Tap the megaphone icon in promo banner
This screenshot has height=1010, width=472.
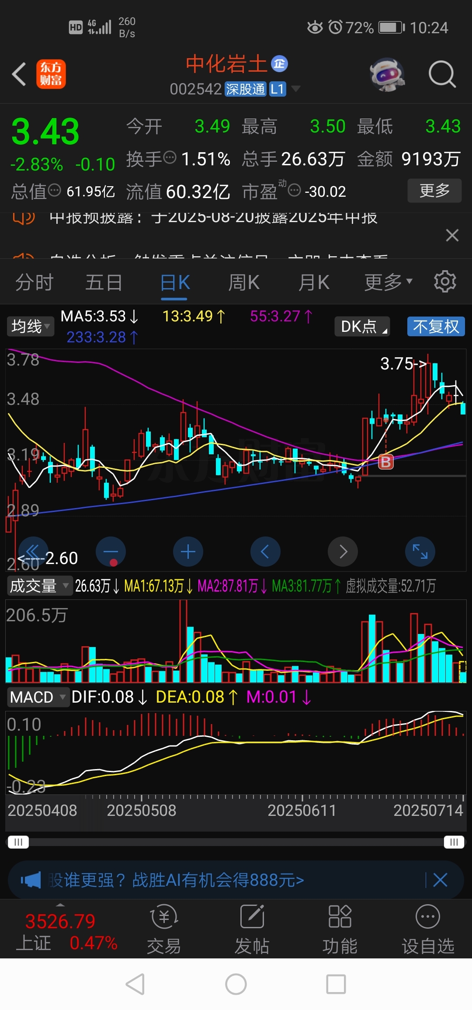(31, 880)
